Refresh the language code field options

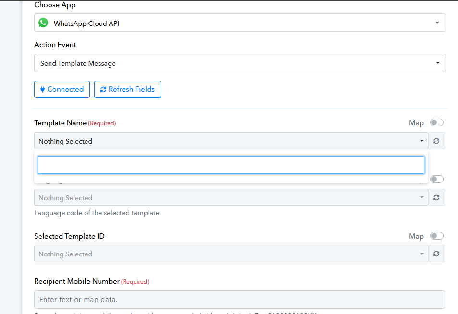[x=436, y=197]
